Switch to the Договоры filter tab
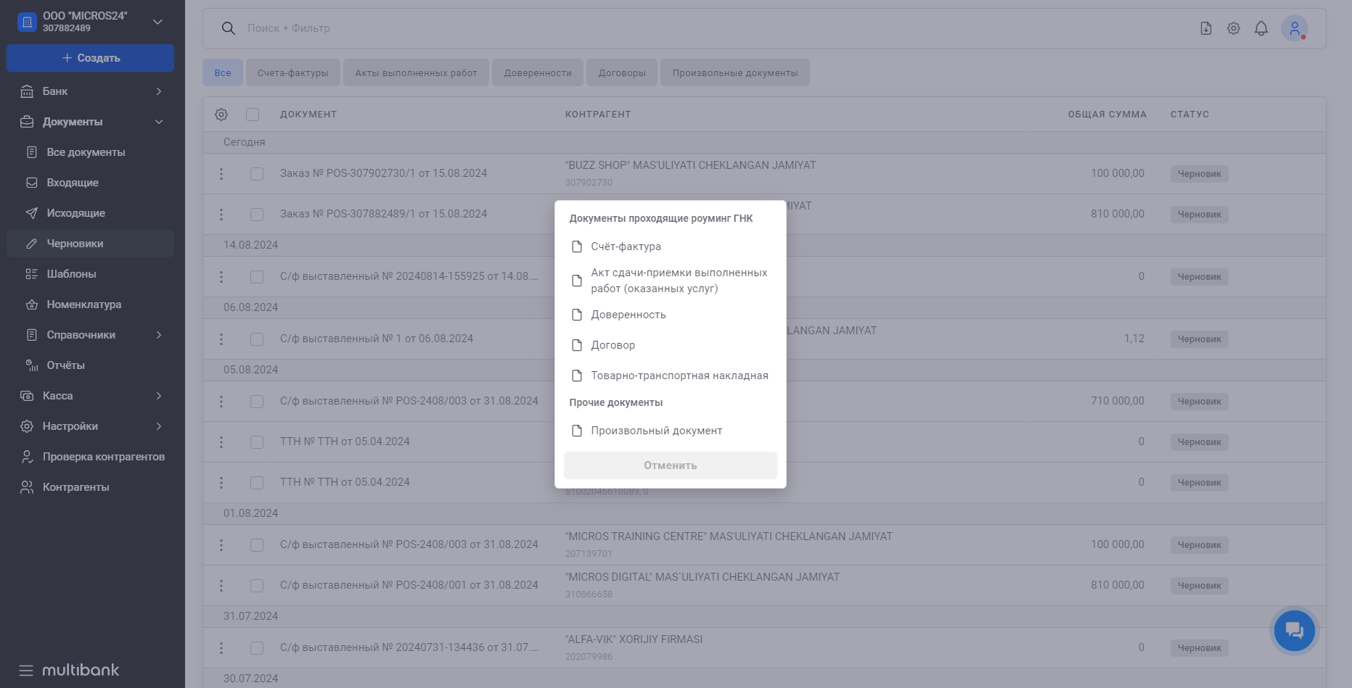 click(621, 72)
